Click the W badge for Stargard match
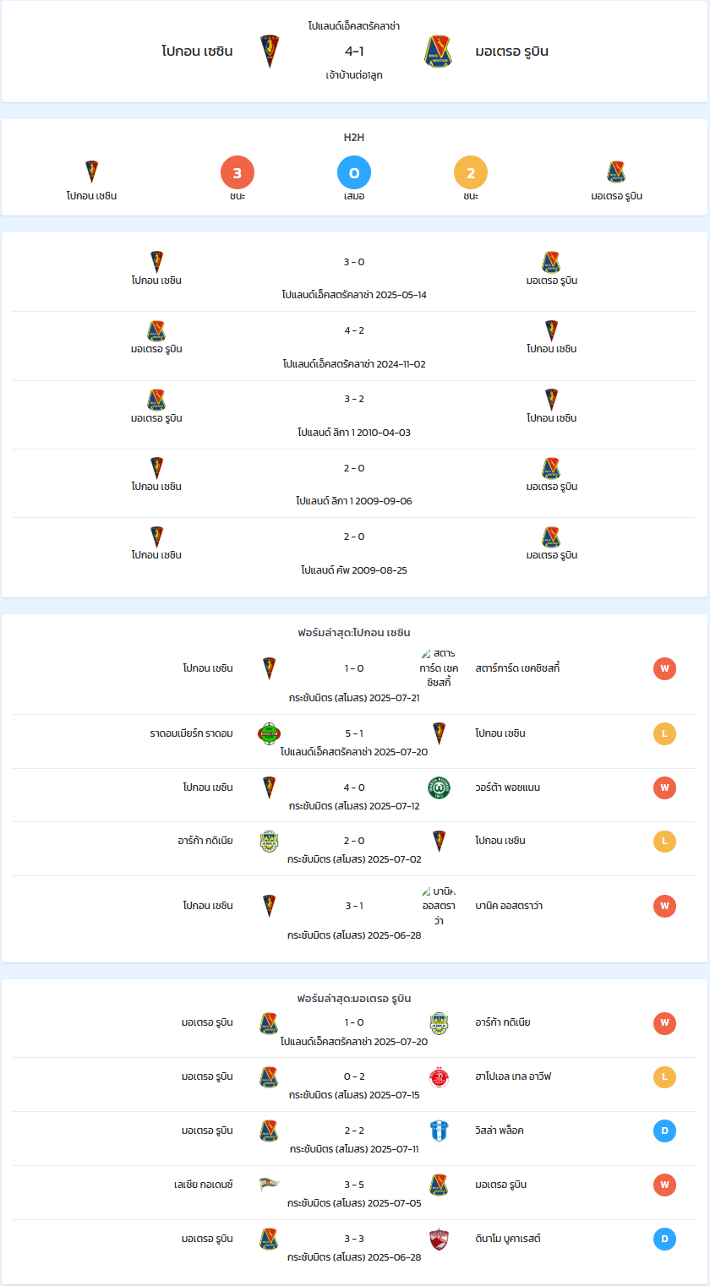710x1286 pixels. tap(664, 668)
